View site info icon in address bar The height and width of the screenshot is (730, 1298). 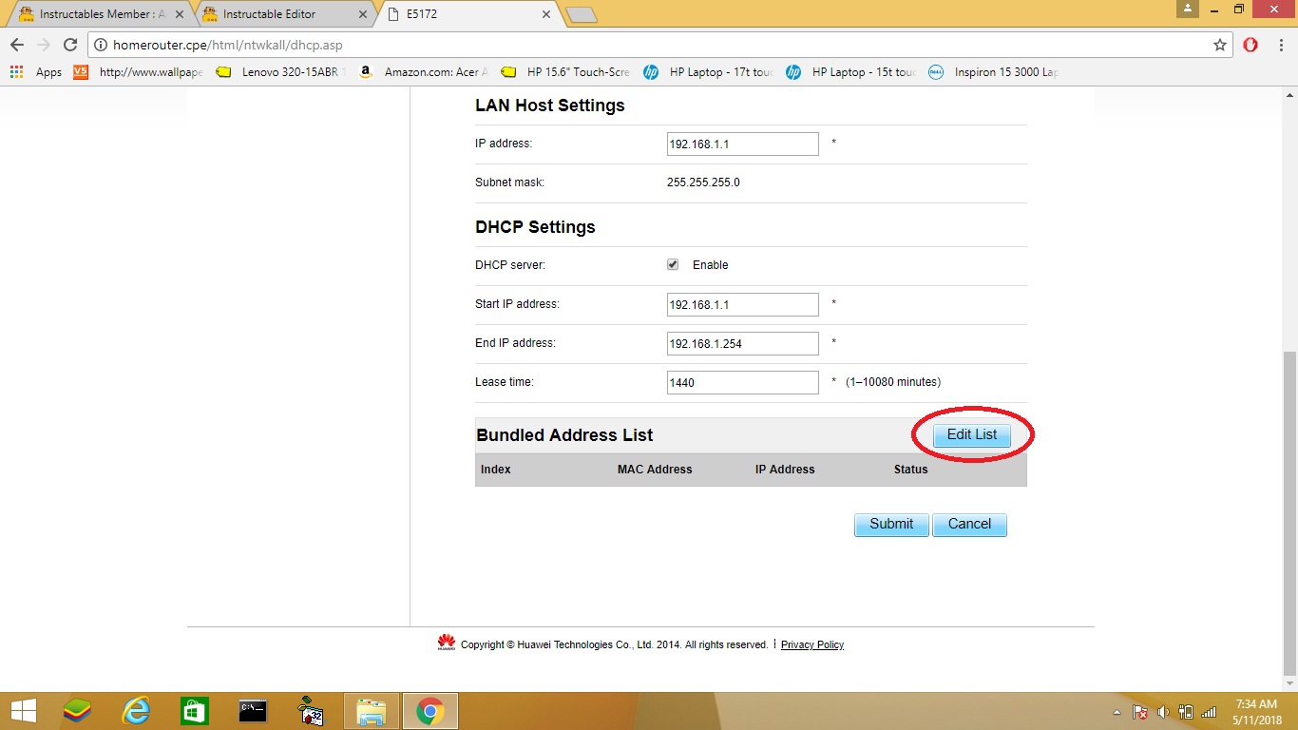click(101, 45)
